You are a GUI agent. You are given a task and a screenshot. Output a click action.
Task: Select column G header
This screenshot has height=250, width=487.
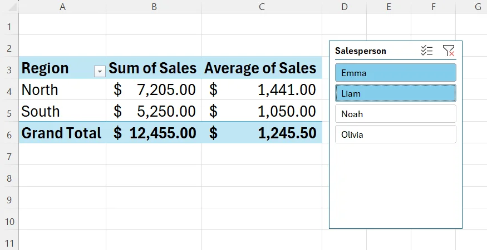coord(471,7)
